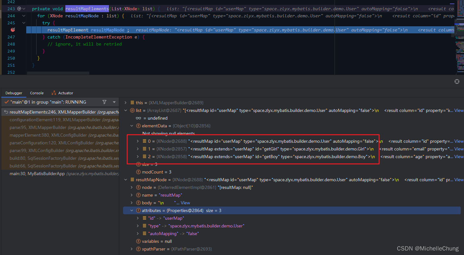The width and height of the screenshot is (464, 255).
Task: Switch to the Console tab
Action: point(37,93)
